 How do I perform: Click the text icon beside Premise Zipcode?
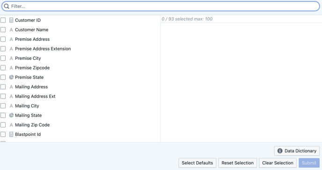(11, 68)
